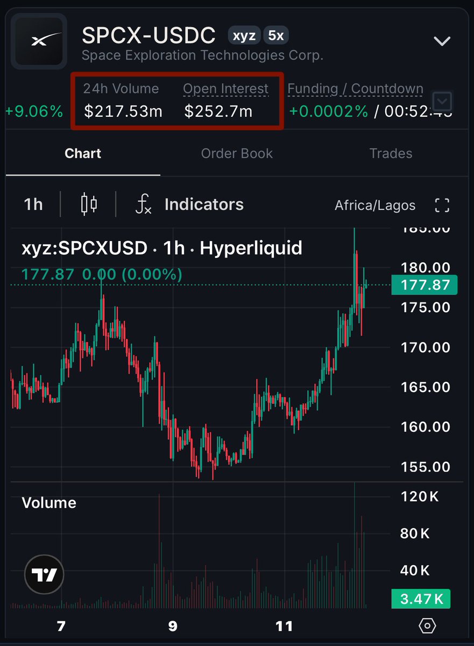
Task: Click the 160.00 price axis label
Action: tap(426, 427)
